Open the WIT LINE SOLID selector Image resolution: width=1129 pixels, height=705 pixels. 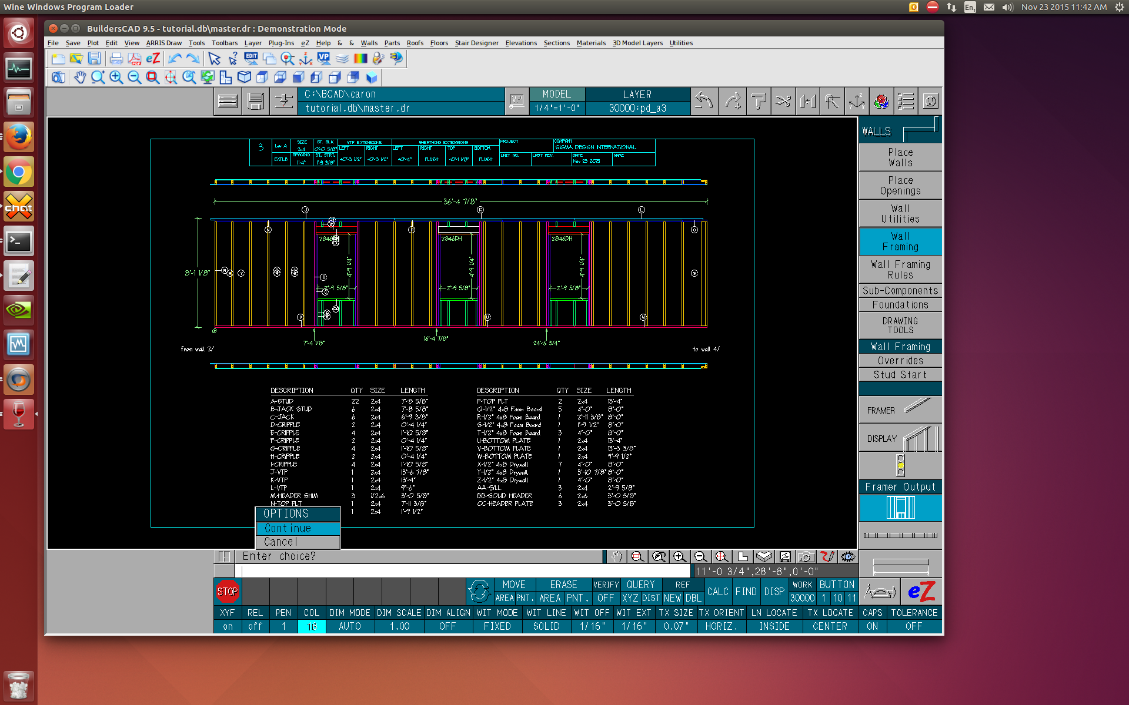coord(546,626)
